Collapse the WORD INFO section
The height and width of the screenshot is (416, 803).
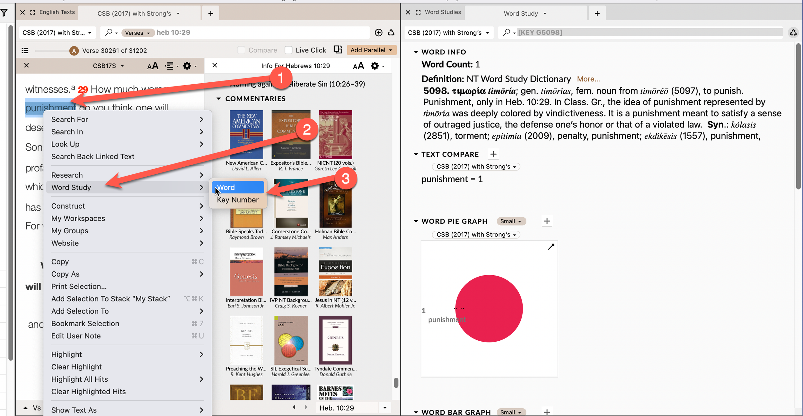[416, 52]
